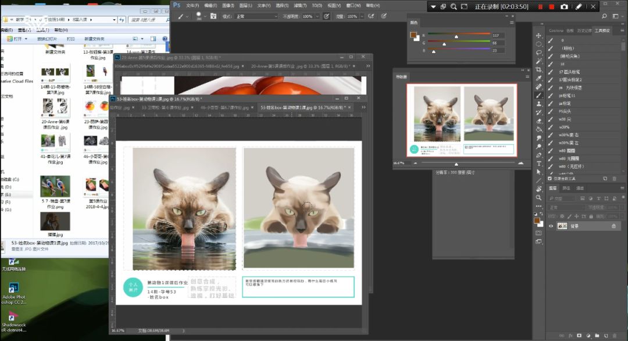The image size is (628, 341).
Task: Select the Lasso tool
Action: point(539,52)
